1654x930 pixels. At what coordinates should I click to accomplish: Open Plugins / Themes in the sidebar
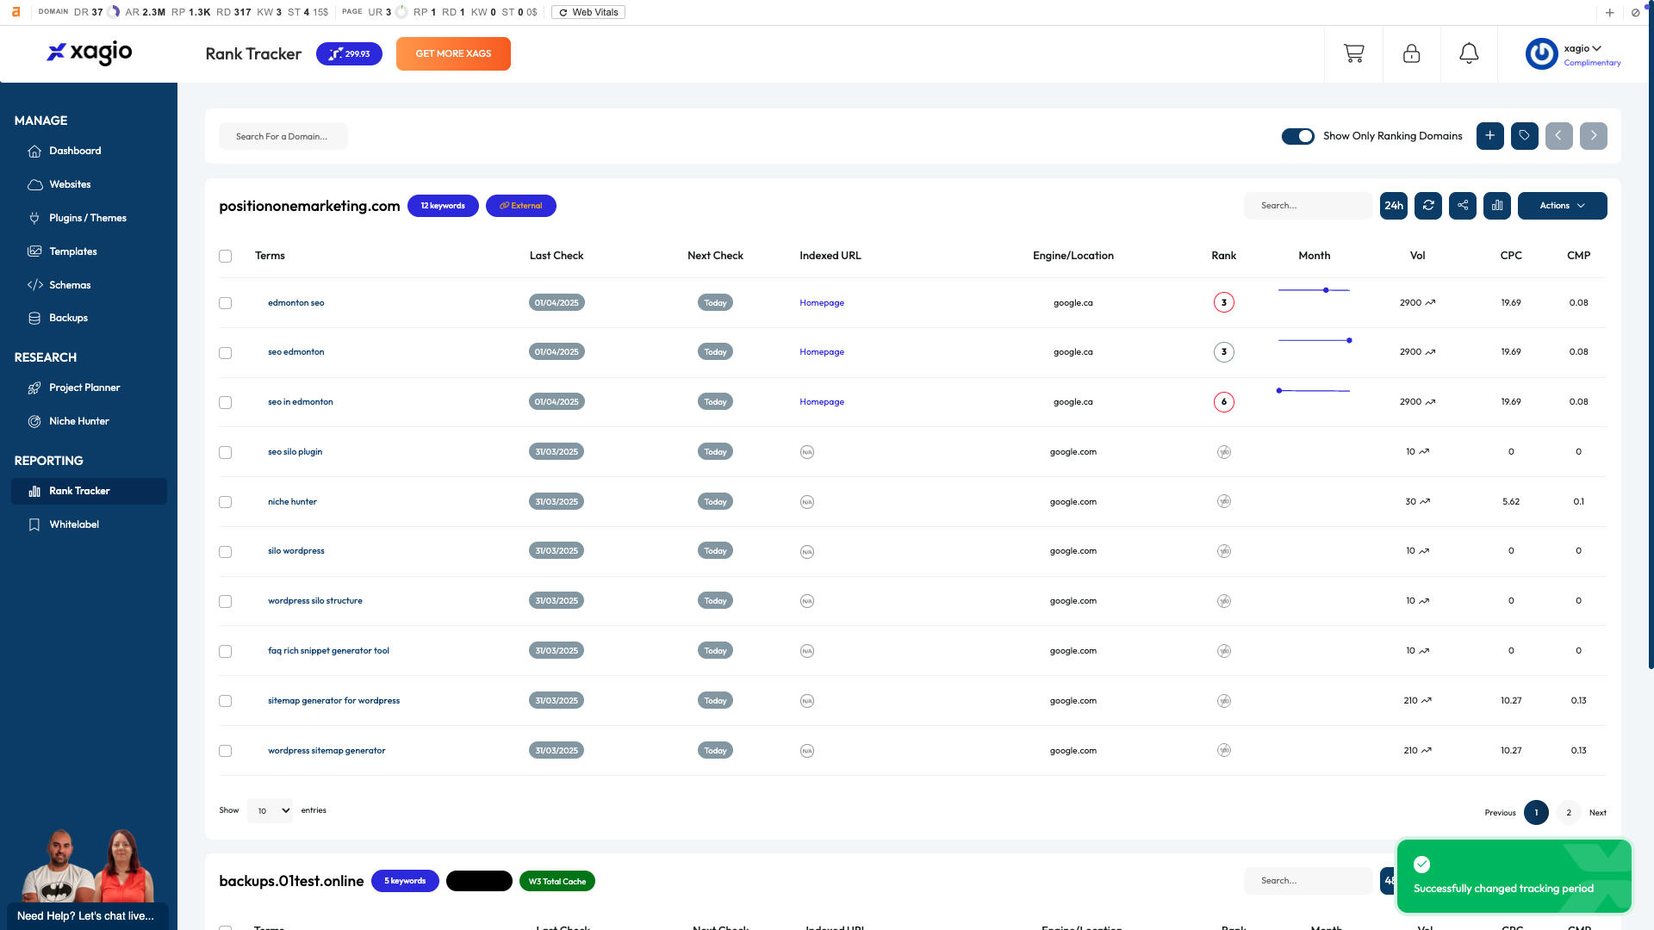pos(88,218)
